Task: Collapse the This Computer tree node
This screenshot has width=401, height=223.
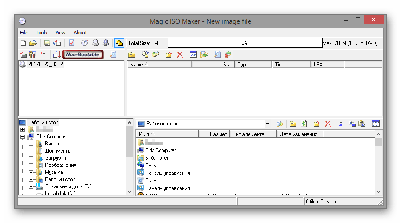Action: pos(22,136)
